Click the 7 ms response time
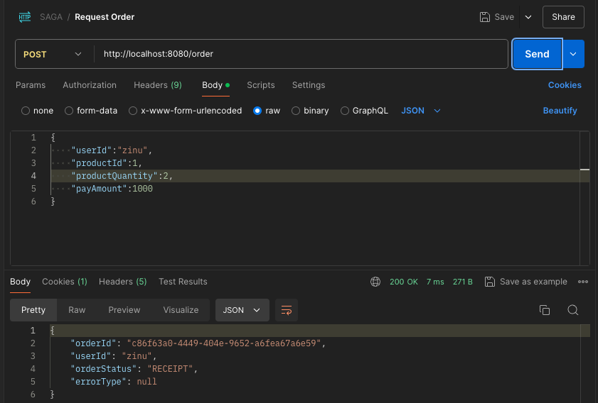The image size is (598, 403). click(x=435, y=282)
